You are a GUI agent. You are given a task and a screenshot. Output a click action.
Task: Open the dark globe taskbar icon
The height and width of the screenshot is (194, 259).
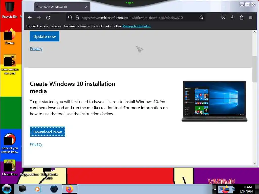click(x=54, y=189)
